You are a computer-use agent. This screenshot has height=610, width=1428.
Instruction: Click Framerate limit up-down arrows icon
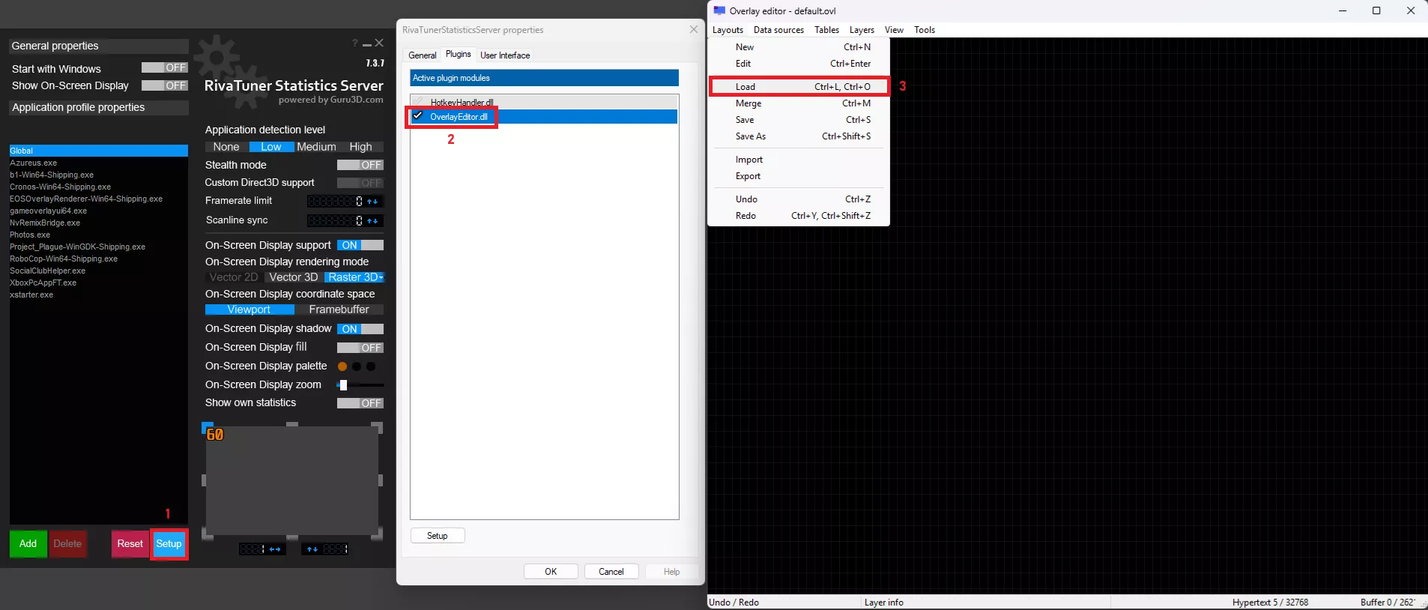pyautogui.click(x=372, y=202)
